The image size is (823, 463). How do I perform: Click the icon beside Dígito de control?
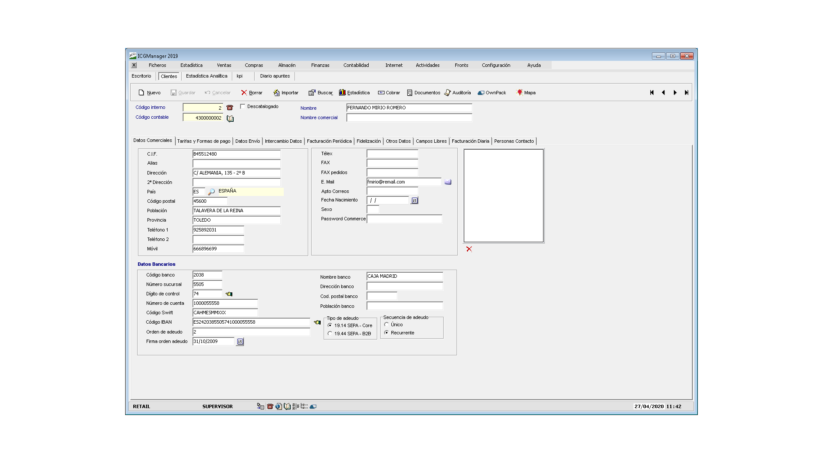click(229, 294)
